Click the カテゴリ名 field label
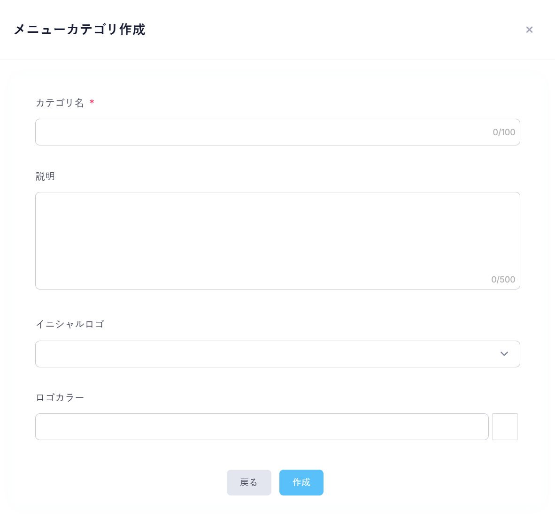The image size is (555, 518). pos(60,103)
